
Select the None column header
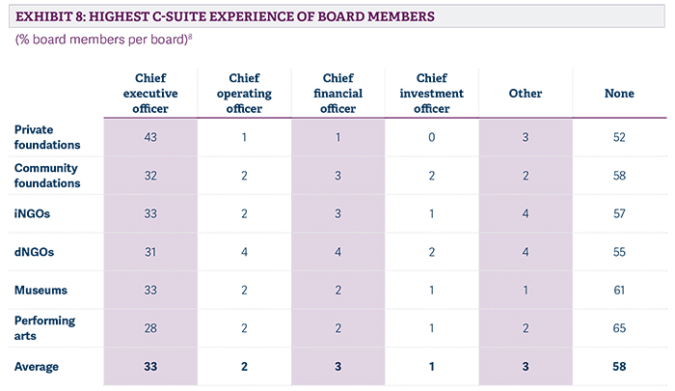[618, 94]
